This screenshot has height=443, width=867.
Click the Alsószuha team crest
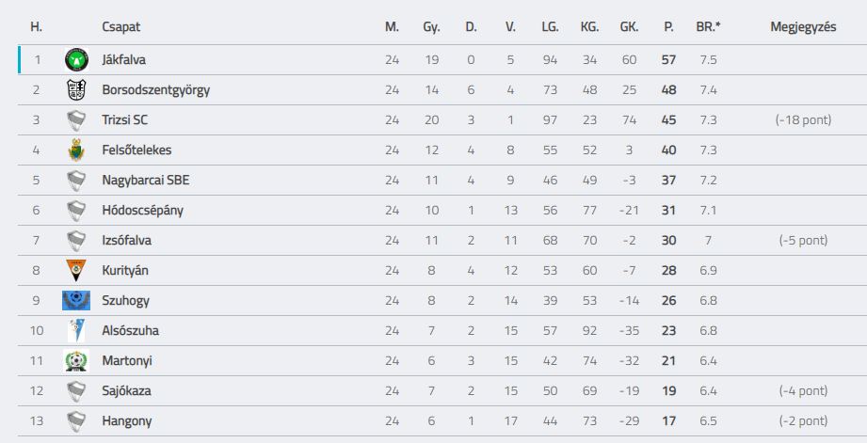point(76,330)
